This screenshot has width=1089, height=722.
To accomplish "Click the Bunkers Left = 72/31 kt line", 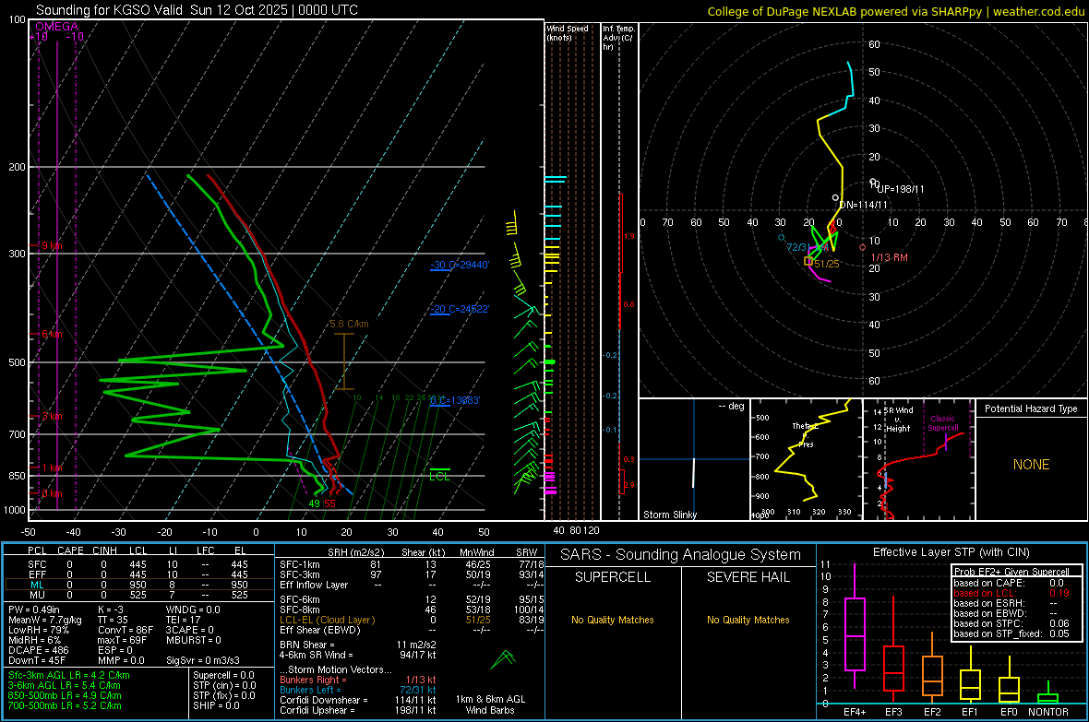I will [358, 690].
